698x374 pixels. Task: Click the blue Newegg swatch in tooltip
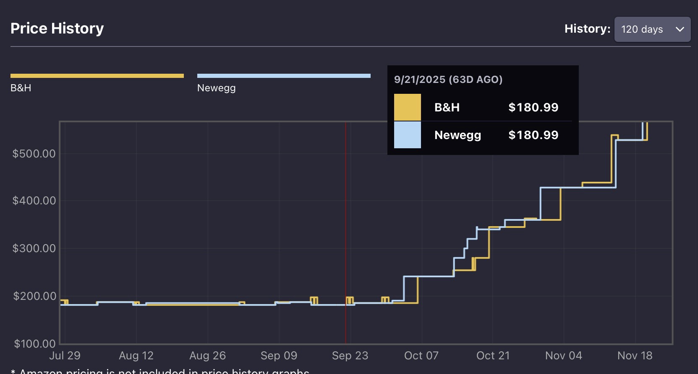[x=407, y=135]
